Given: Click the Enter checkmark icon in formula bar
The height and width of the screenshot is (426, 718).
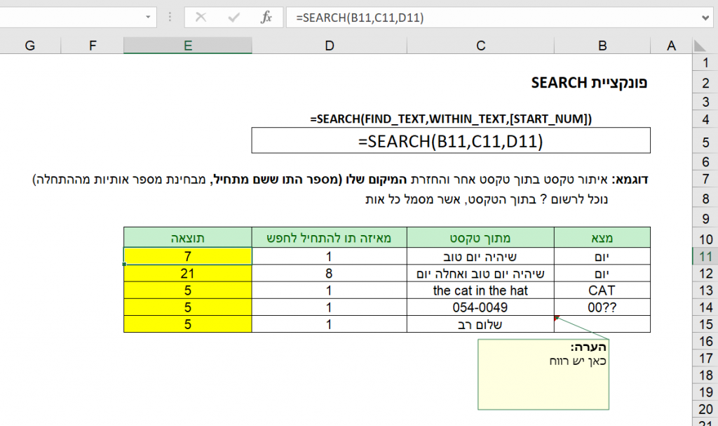Looking at the screenshot, I should point(233,18).
